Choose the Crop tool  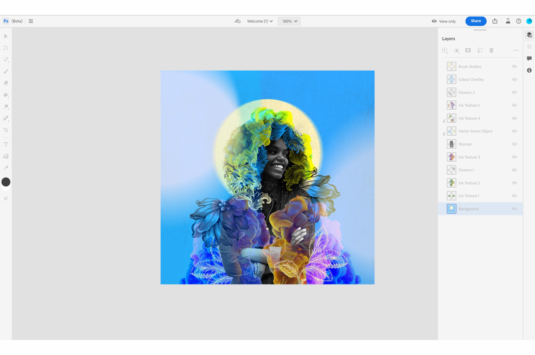(6, 130)
